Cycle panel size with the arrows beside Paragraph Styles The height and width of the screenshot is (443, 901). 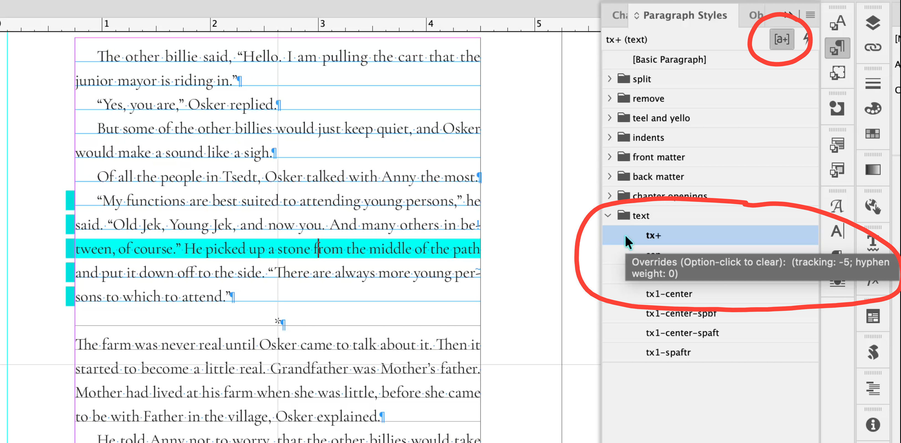(x=637, y=15)
